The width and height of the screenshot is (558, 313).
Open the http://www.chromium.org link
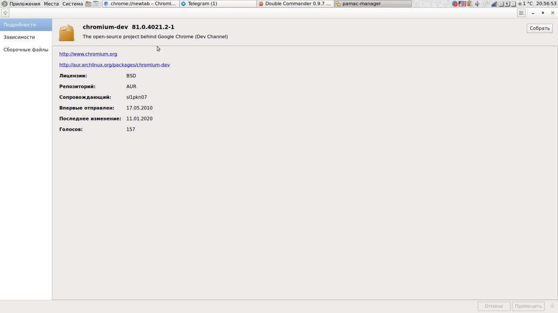click(x=88, y=54)
